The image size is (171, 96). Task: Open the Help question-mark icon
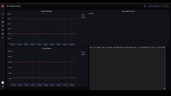click(x=3, y=86)
